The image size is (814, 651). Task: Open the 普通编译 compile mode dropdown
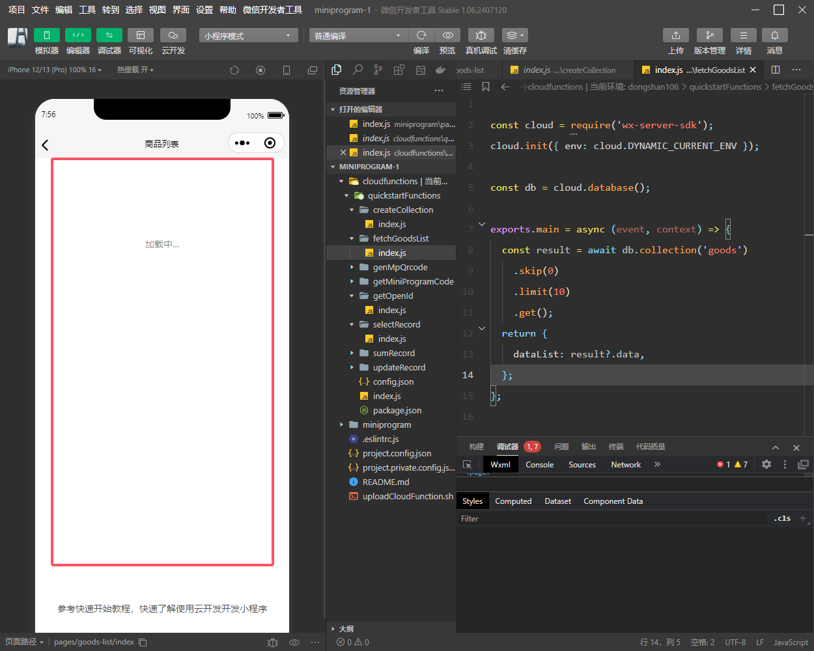click(x=358, y=35)
